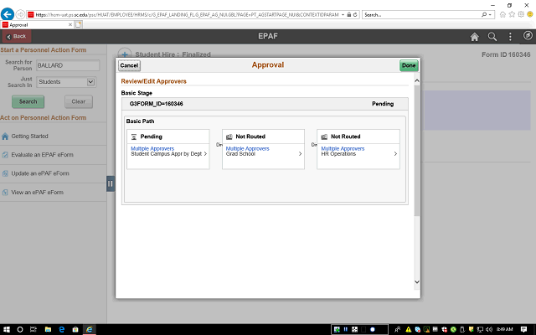This screenshot has width=536, height=335.
Task: Open Multiple Approvers link for Grad School
Action: click(248, 148)
